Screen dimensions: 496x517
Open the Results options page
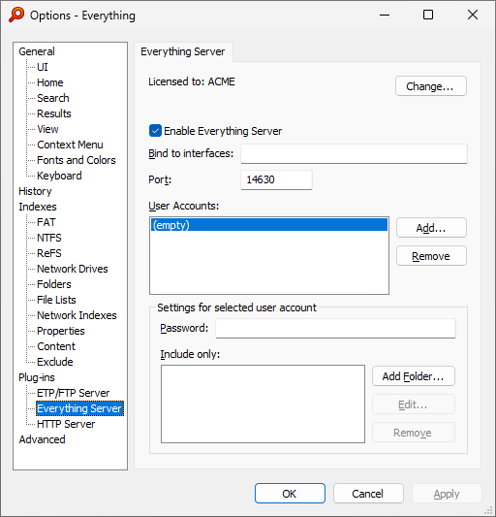click(x=54, y=113)
